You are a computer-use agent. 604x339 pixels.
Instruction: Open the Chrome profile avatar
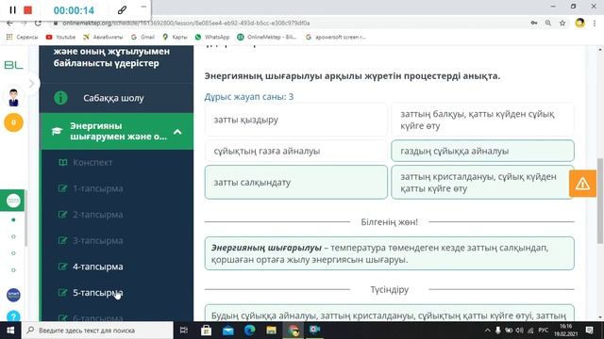click(x=579, y=23)
